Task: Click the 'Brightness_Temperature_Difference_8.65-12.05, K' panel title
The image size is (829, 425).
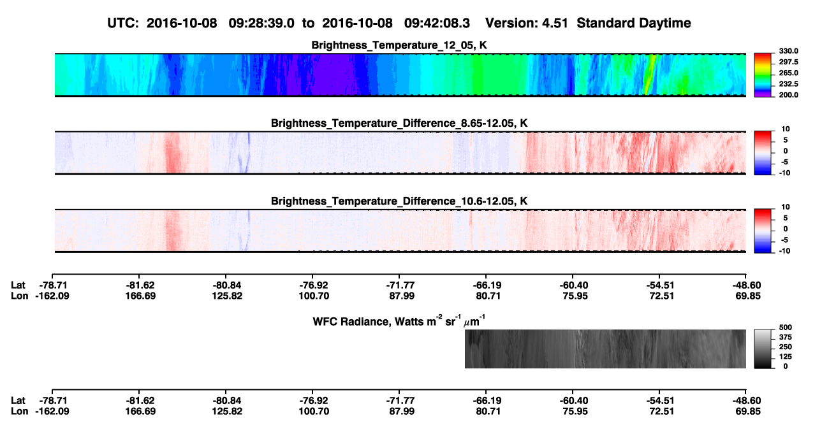Action: coord(400,123)
